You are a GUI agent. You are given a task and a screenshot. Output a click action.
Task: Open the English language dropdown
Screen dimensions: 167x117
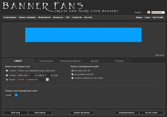point(149,12)
